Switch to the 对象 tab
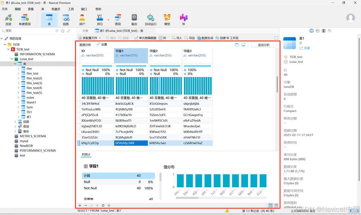This screenshot has height=215, width=361. point(85,31)
